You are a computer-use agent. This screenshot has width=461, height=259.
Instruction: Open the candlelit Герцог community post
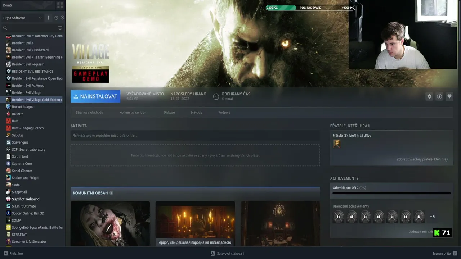195,224
